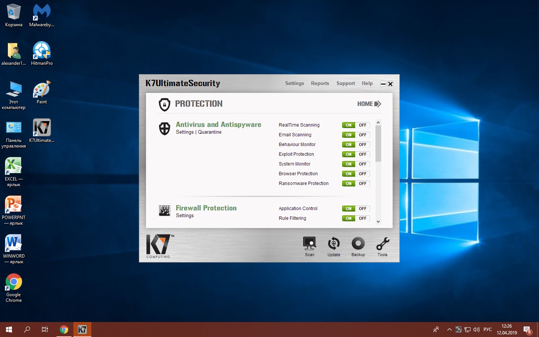The width and height of the screenshot is (539, 337).
Task: Click the K7 taskbar button
Action: point(82,330)
